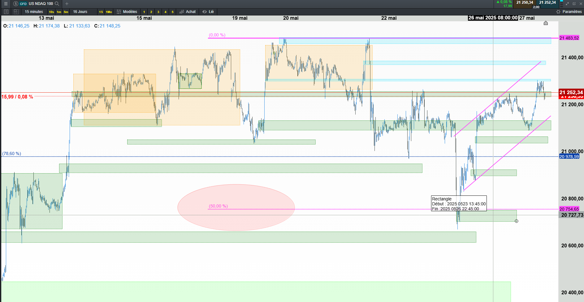Click the Achat buy button
This screenshot has width=584, height=302.
188,12
